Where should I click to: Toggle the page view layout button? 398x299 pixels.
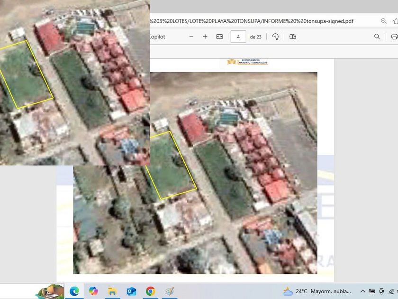[x=293, y=37]
